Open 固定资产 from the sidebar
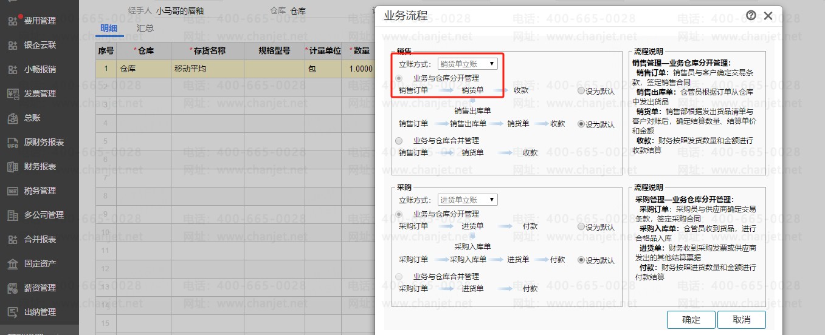 [40, 263]
